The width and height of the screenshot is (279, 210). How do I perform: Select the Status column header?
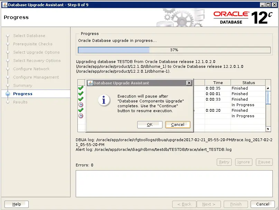pyautogui.click(x=248, y=83)
